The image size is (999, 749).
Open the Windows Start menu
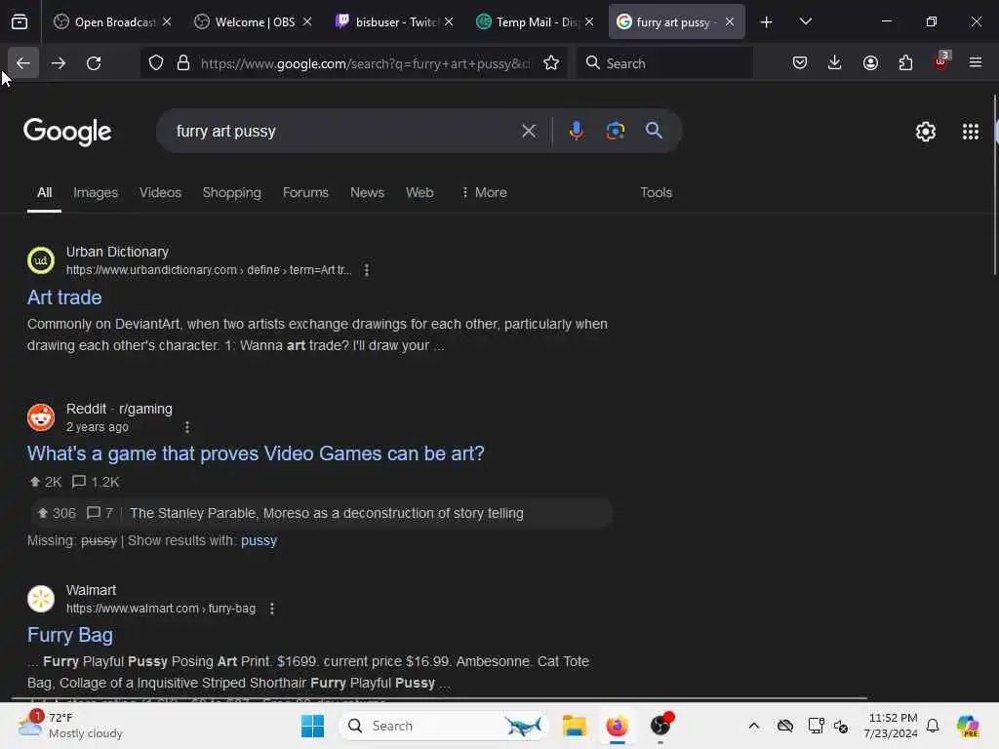click(312, 726)
